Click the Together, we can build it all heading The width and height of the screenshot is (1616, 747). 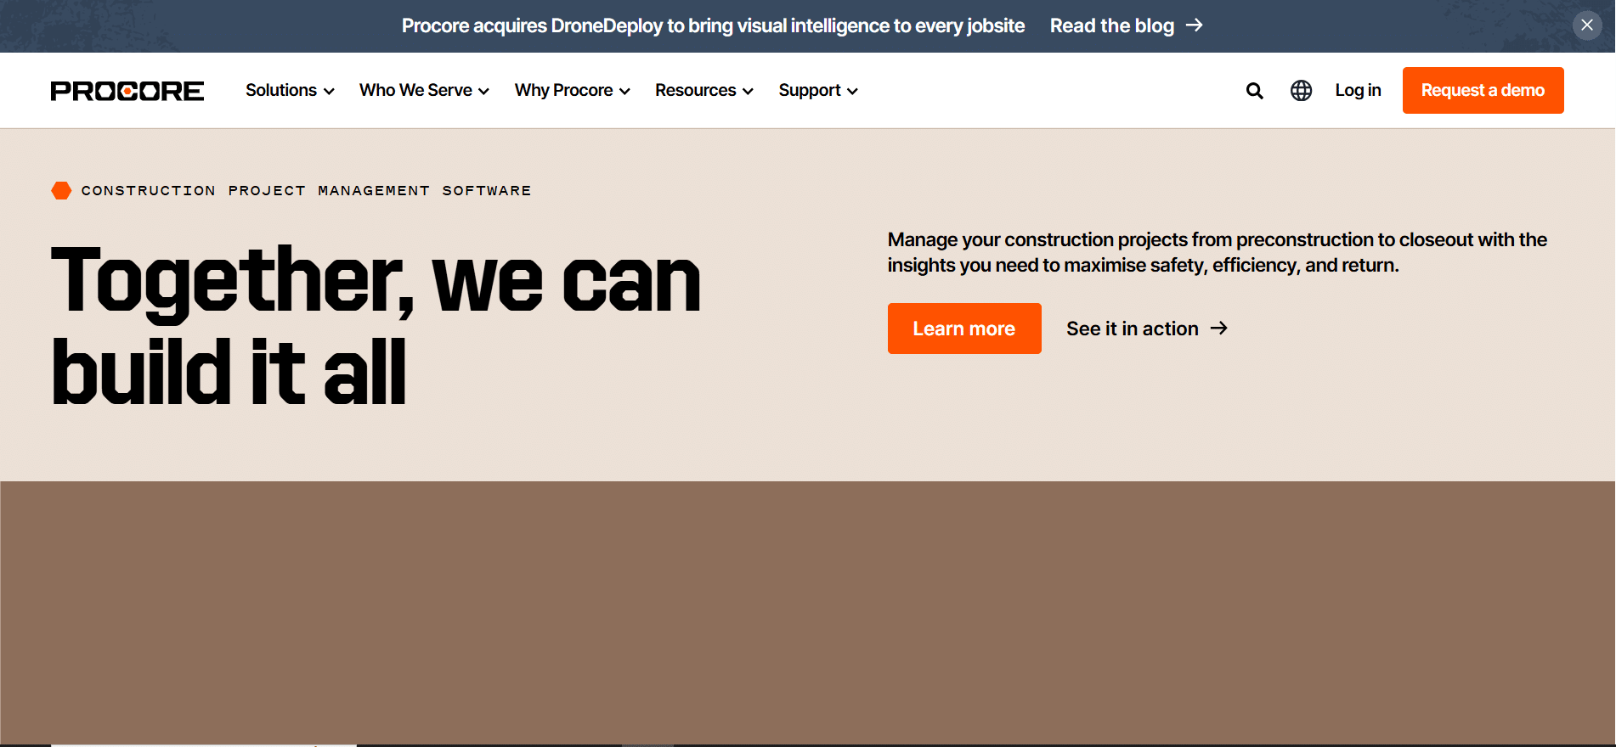pyautogui.click(x=376, y=325)
